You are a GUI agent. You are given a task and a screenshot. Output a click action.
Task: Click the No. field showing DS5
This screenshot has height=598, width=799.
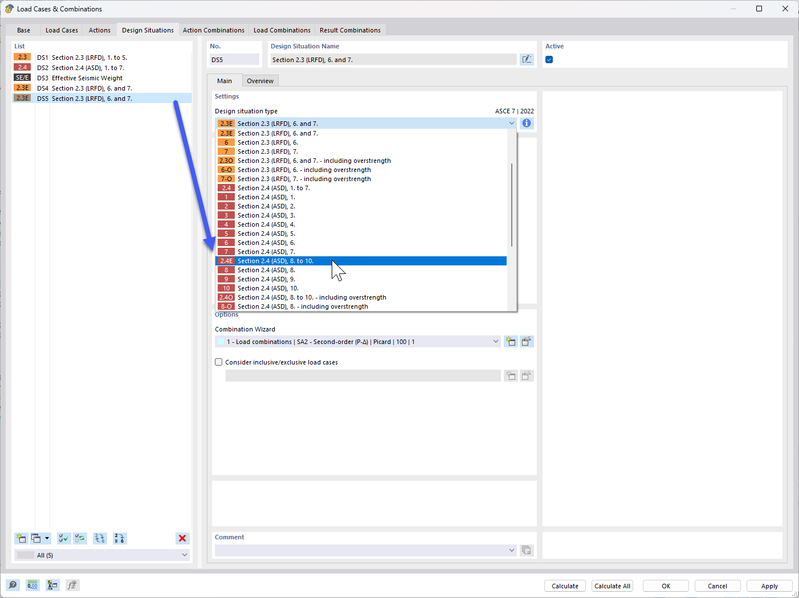point(234,59)
